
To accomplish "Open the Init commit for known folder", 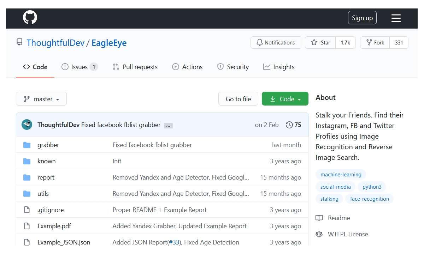I will point(117,161).
